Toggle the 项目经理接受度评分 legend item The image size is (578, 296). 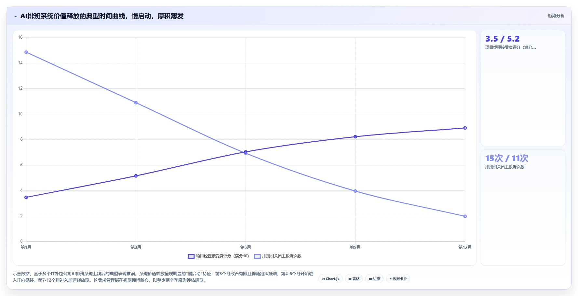click(219, 256)
